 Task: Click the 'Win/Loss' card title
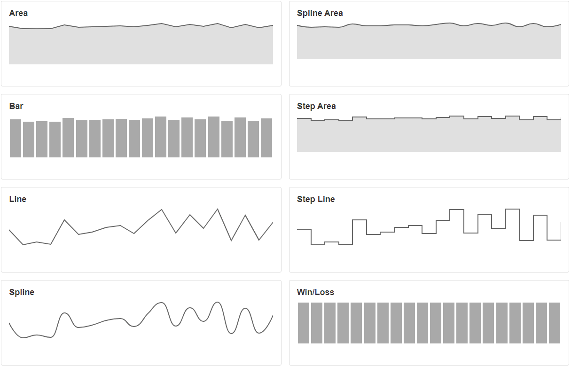tap(315, 292)
